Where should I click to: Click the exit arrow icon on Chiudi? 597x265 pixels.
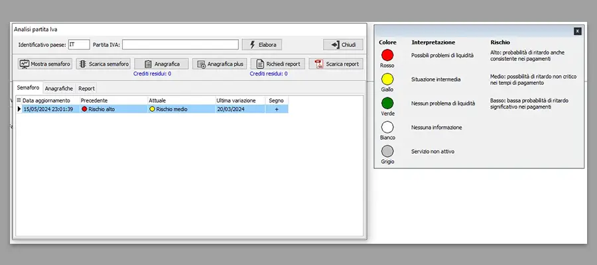tap(335, 45)
